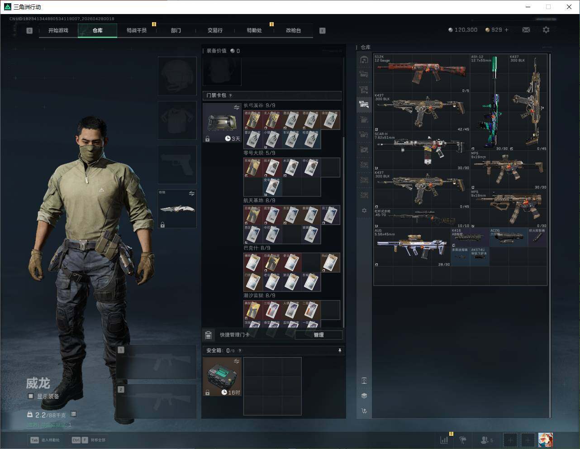Screen dimensions: 580x449
Task: Click the player avatar in bottom right
Action: click(545, 439)
